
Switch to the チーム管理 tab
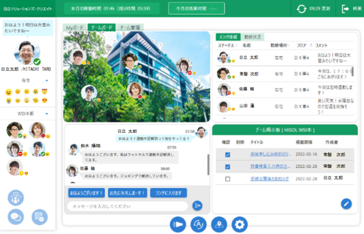coord(130,27)
